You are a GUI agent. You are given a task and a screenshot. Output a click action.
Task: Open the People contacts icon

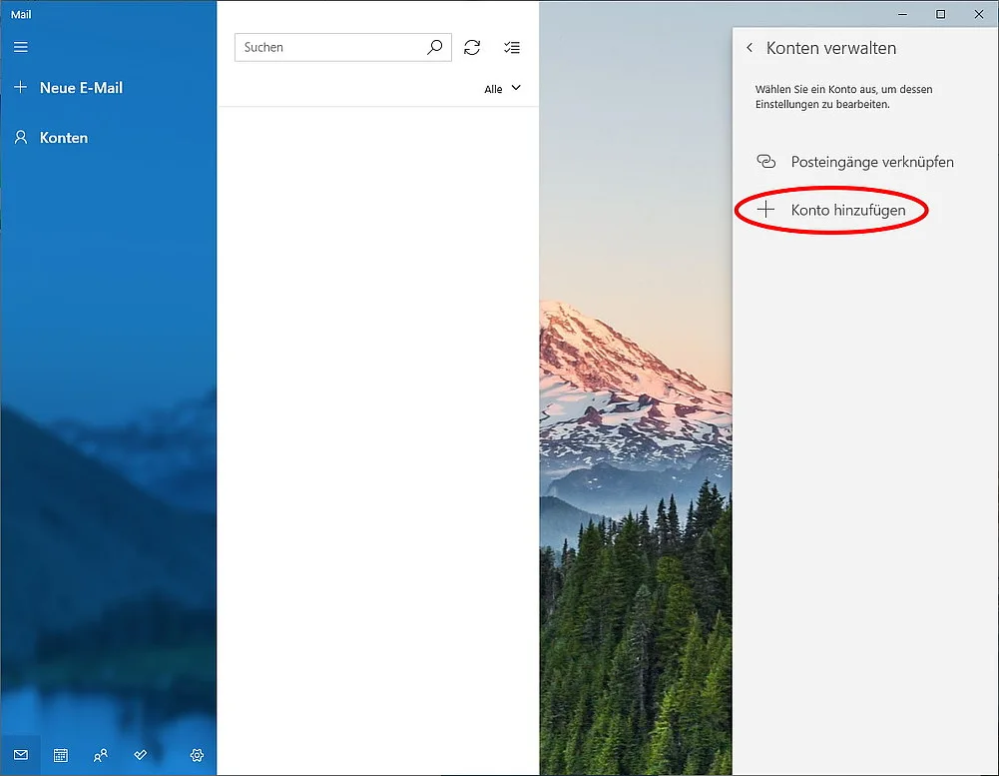point(101,755)
